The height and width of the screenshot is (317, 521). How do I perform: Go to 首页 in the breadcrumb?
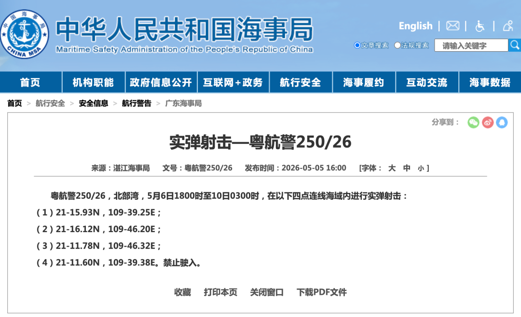14,103
